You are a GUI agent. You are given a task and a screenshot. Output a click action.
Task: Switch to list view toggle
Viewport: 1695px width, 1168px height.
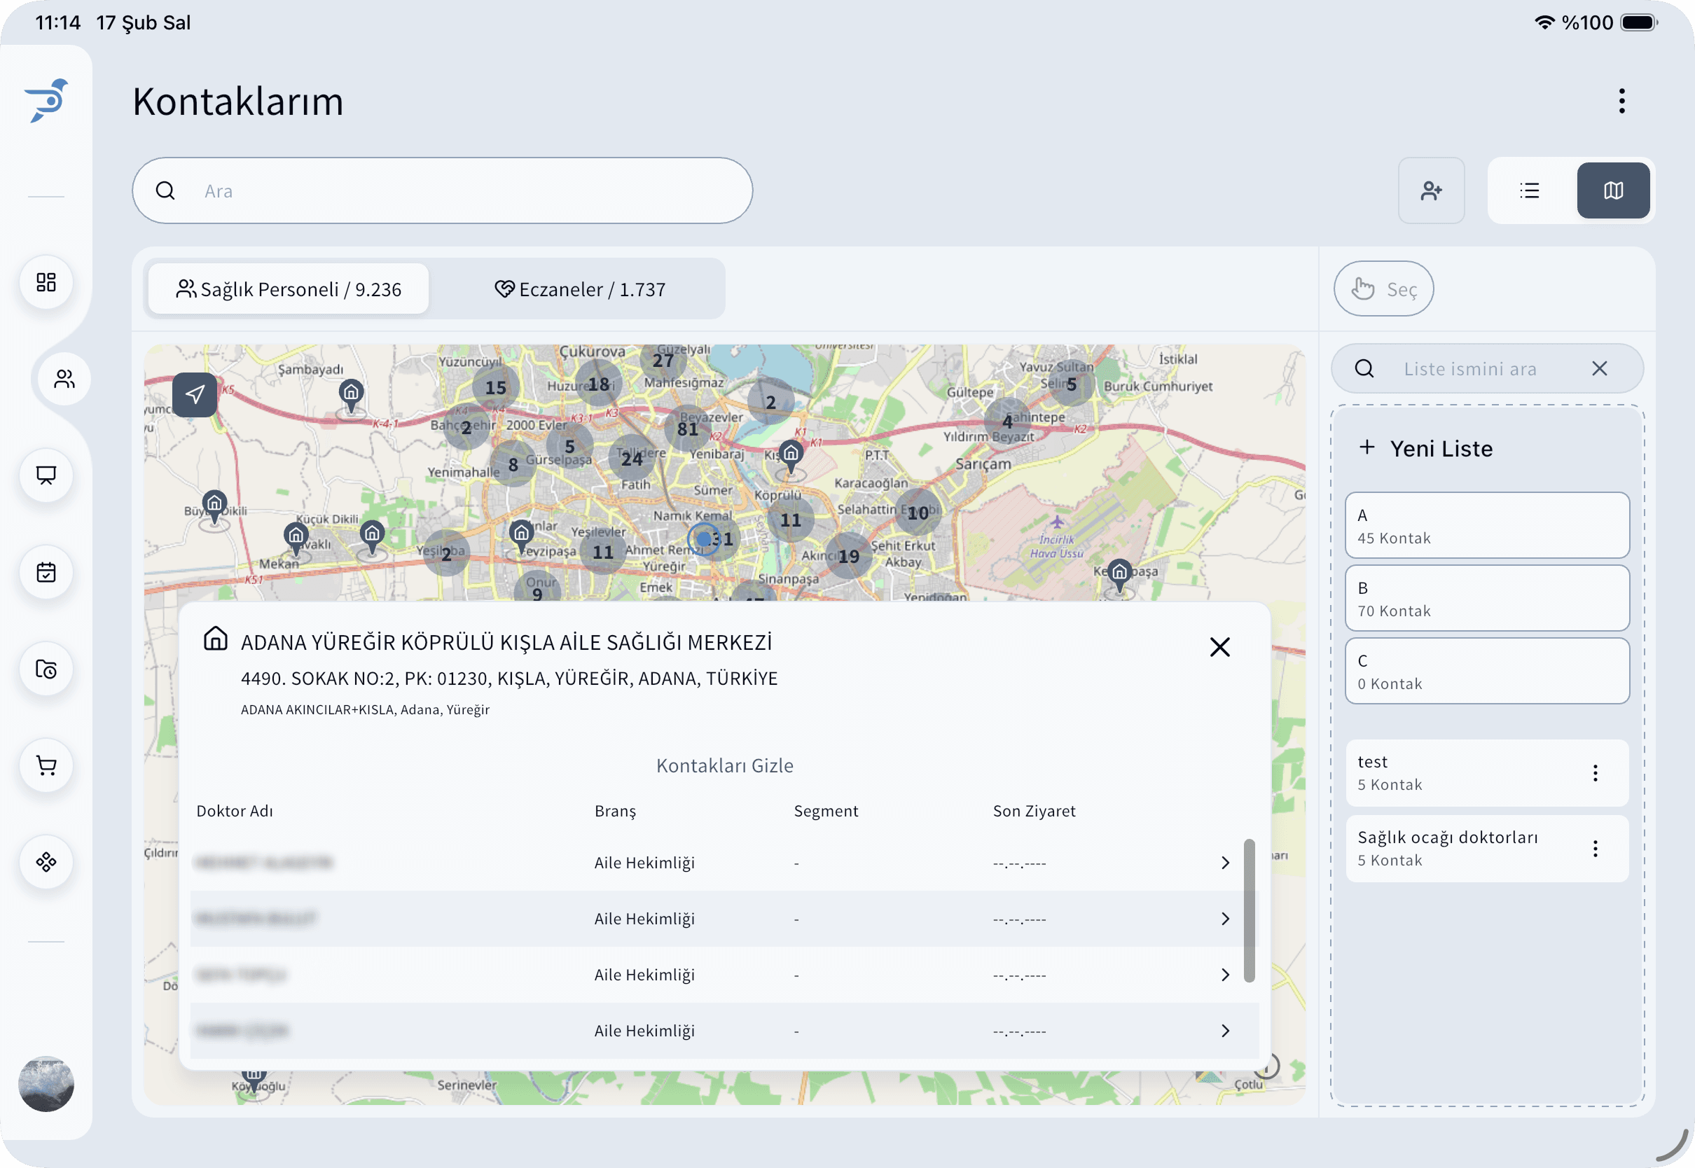pos(1530,191)
